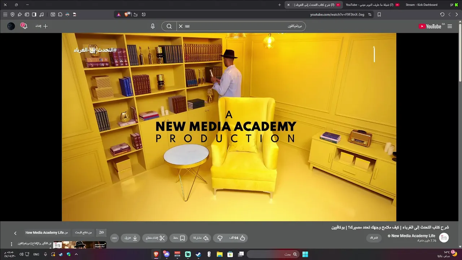The image size is (462, 260).
Task: Open Steam from the taskbar
Action: 199,254
